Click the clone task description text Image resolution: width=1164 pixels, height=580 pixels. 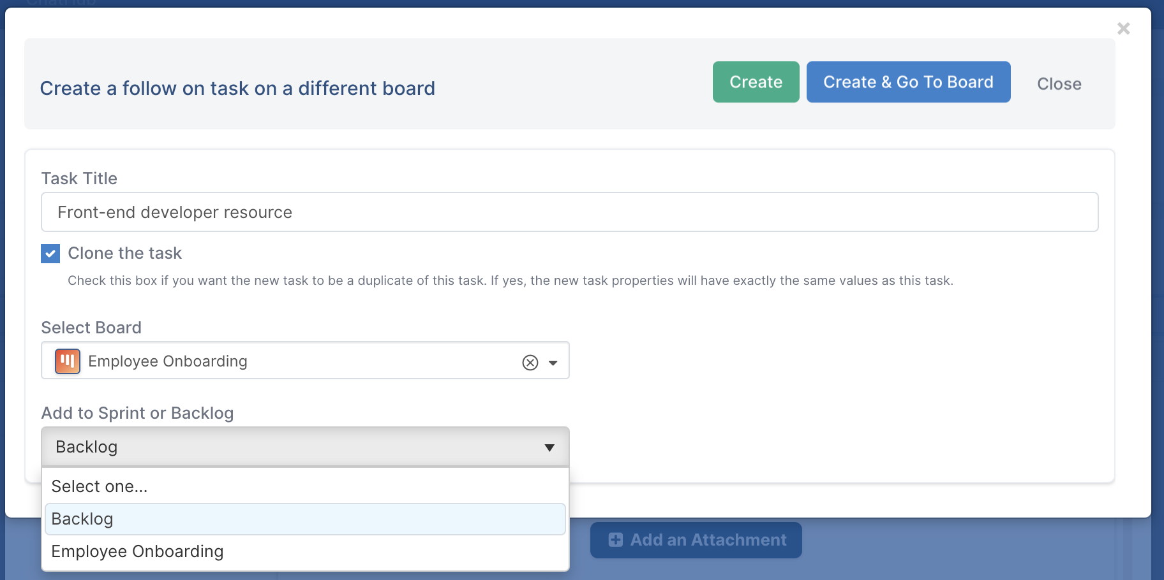coord(511,280)
